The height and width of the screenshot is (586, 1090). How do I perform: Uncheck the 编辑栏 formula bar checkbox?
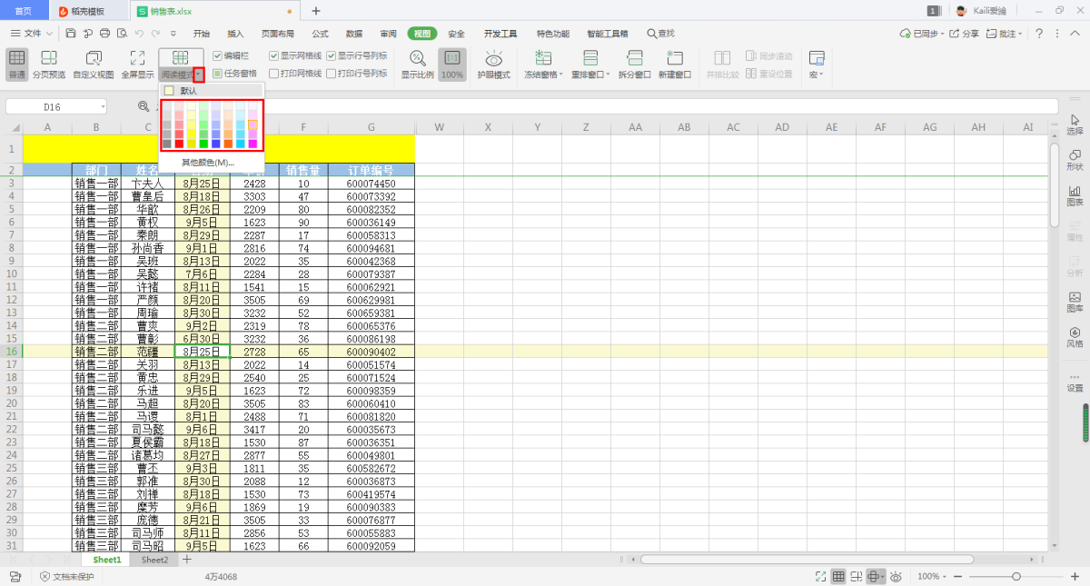tap(217, 55)
